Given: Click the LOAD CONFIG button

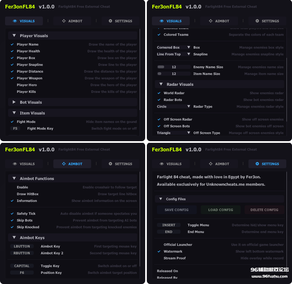Looking at the screenshot, I should click(x=220, y=210).
